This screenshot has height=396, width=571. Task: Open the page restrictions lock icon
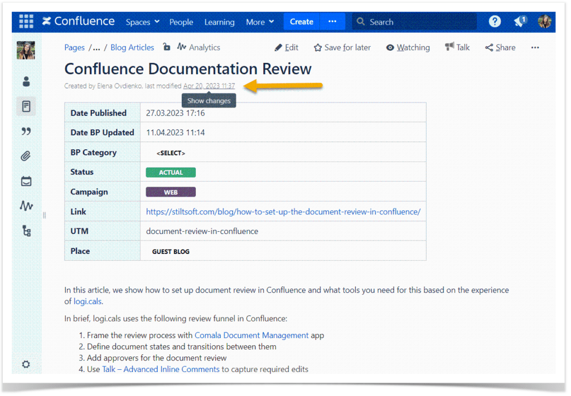click(166, 47)
